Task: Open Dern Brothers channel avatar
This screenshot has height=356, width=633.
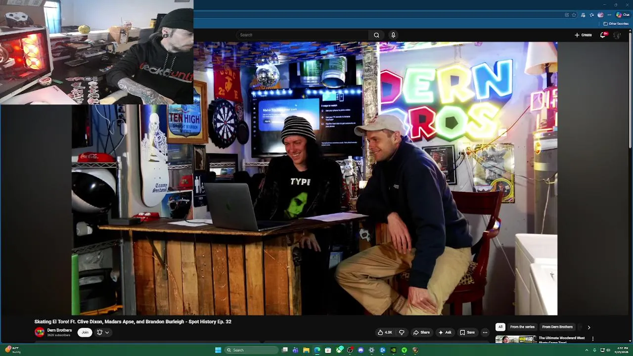Action: [39, 332]
